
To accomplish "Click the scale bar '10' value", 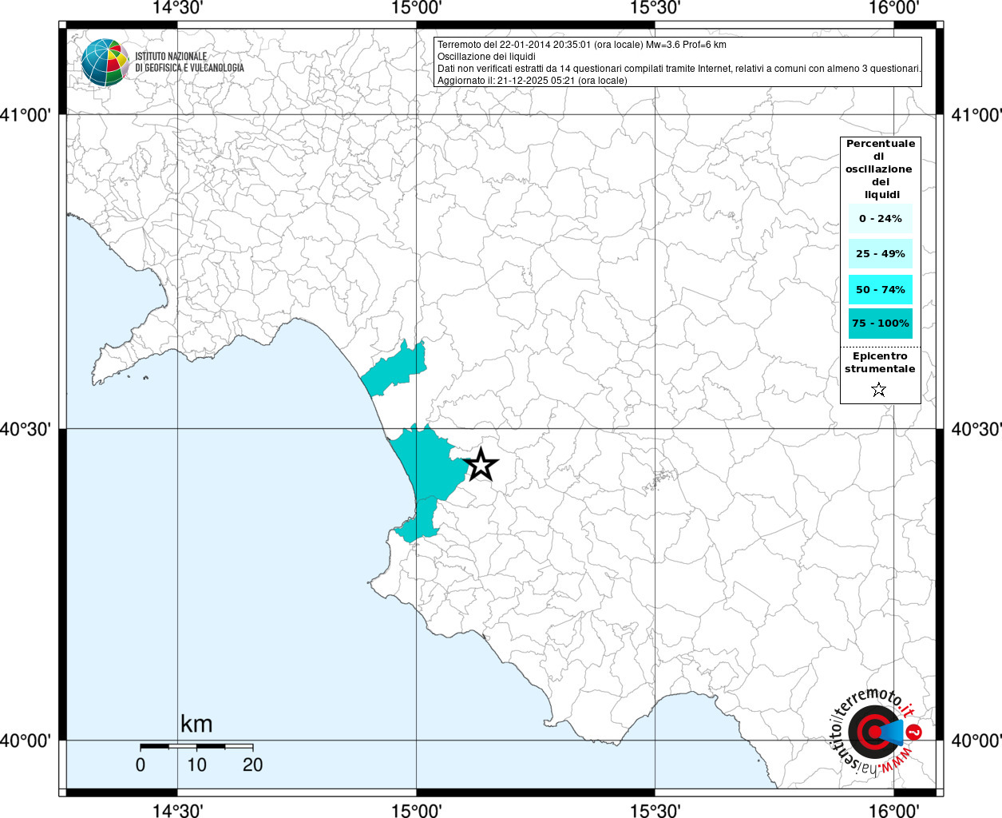I will (x=196, y=765).
